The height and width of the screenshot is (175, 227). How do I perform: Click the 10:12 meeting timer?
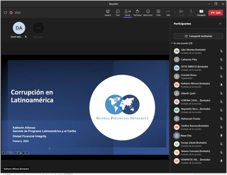(x=18, y=13)
